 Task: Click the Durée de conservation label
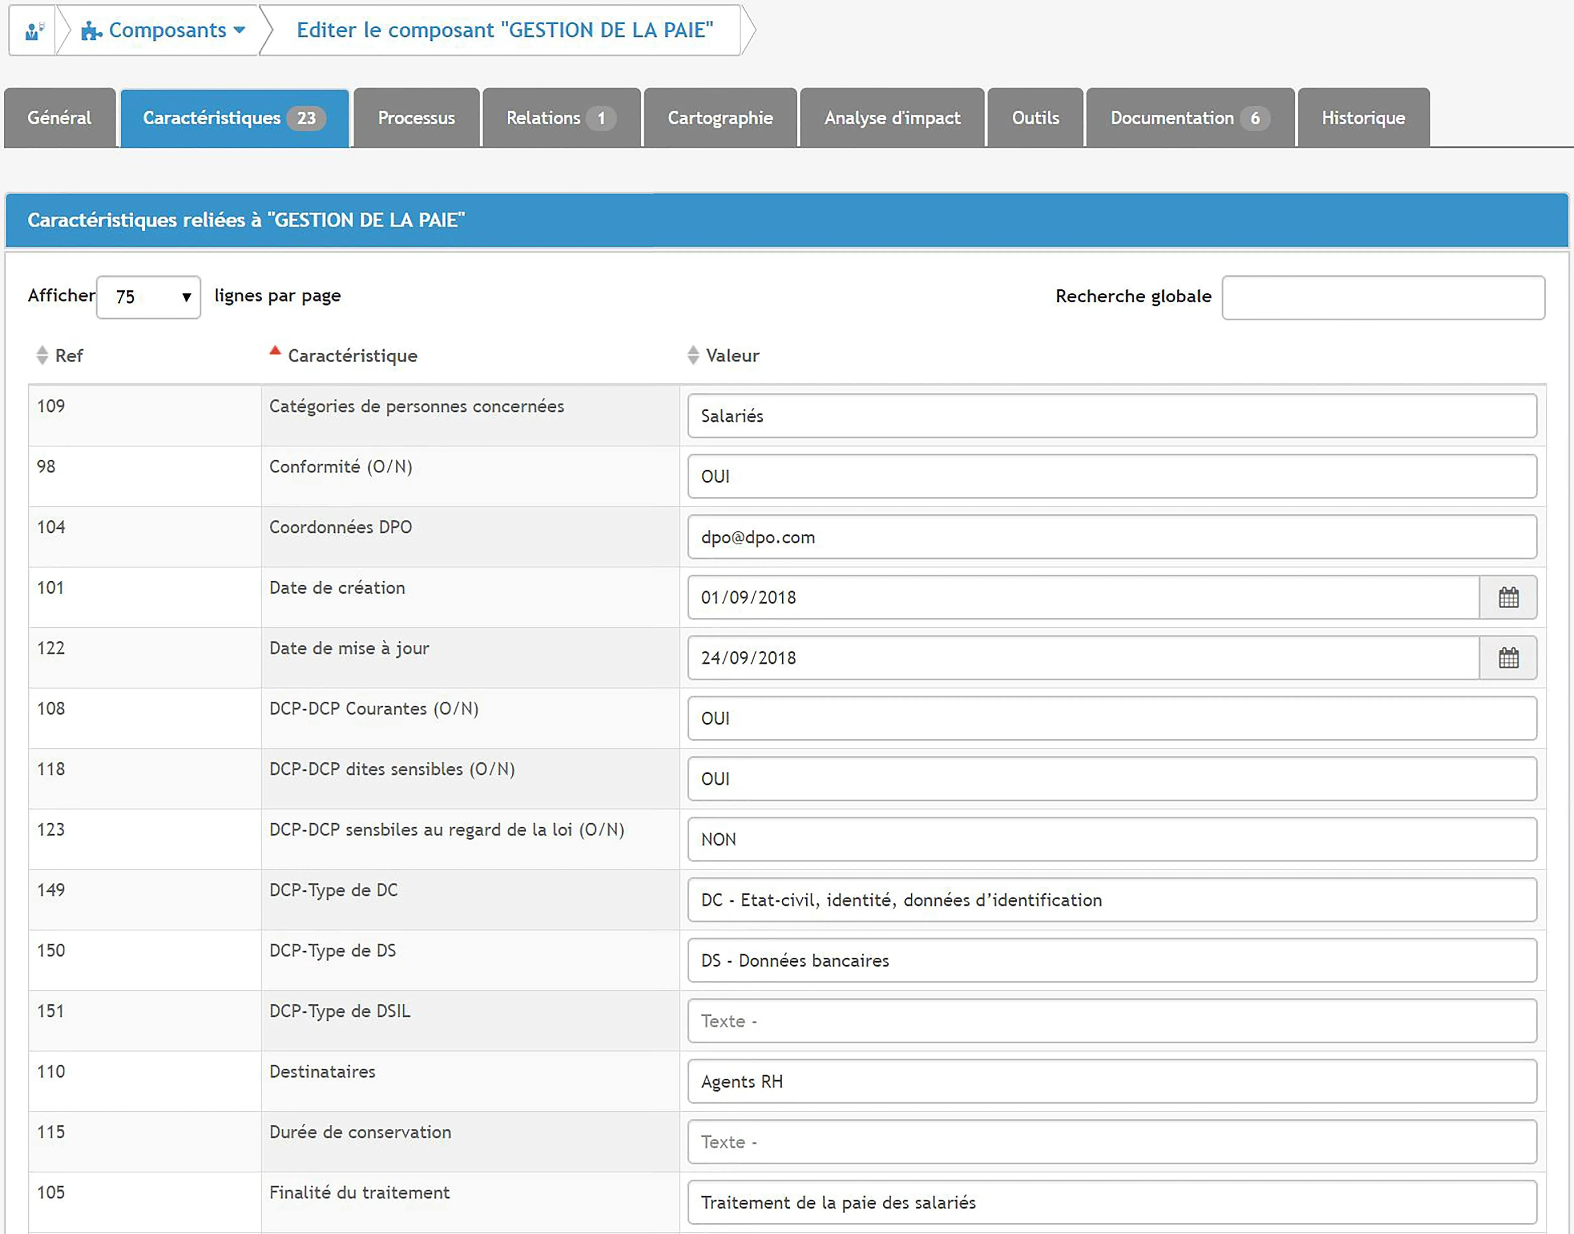(360, 1132)
